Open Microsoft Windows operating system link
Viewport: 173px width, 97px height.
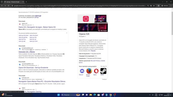[x=95, y=61]
